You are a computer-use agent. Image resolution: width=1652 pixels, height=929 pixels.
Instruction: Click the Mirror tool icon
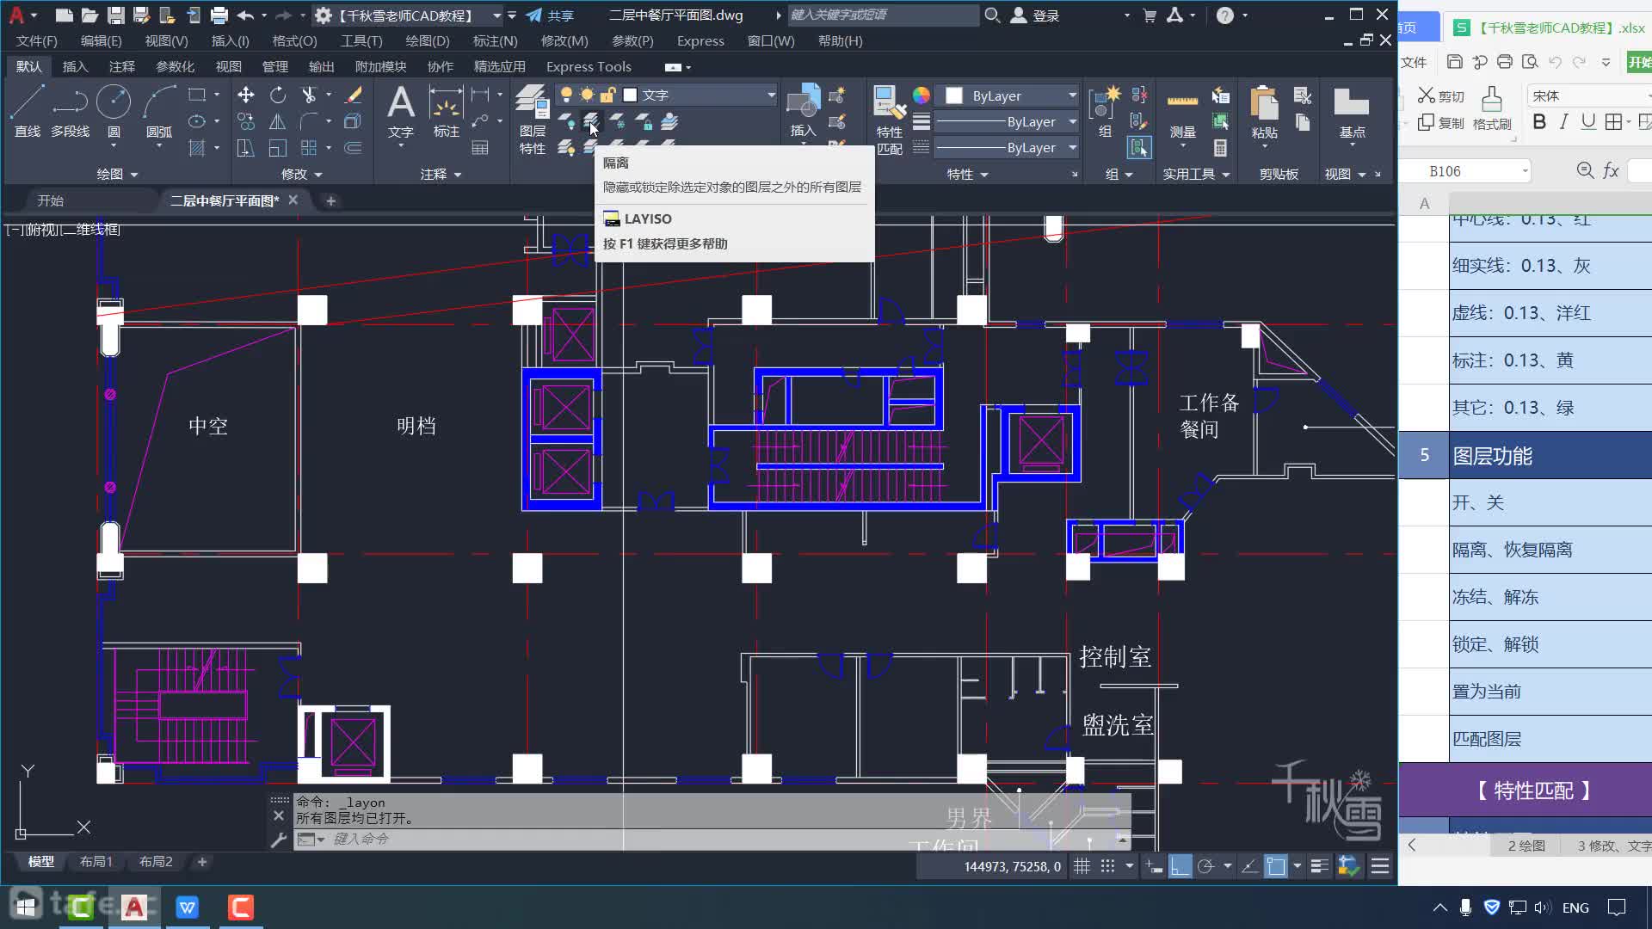click(x=277, y=121)
